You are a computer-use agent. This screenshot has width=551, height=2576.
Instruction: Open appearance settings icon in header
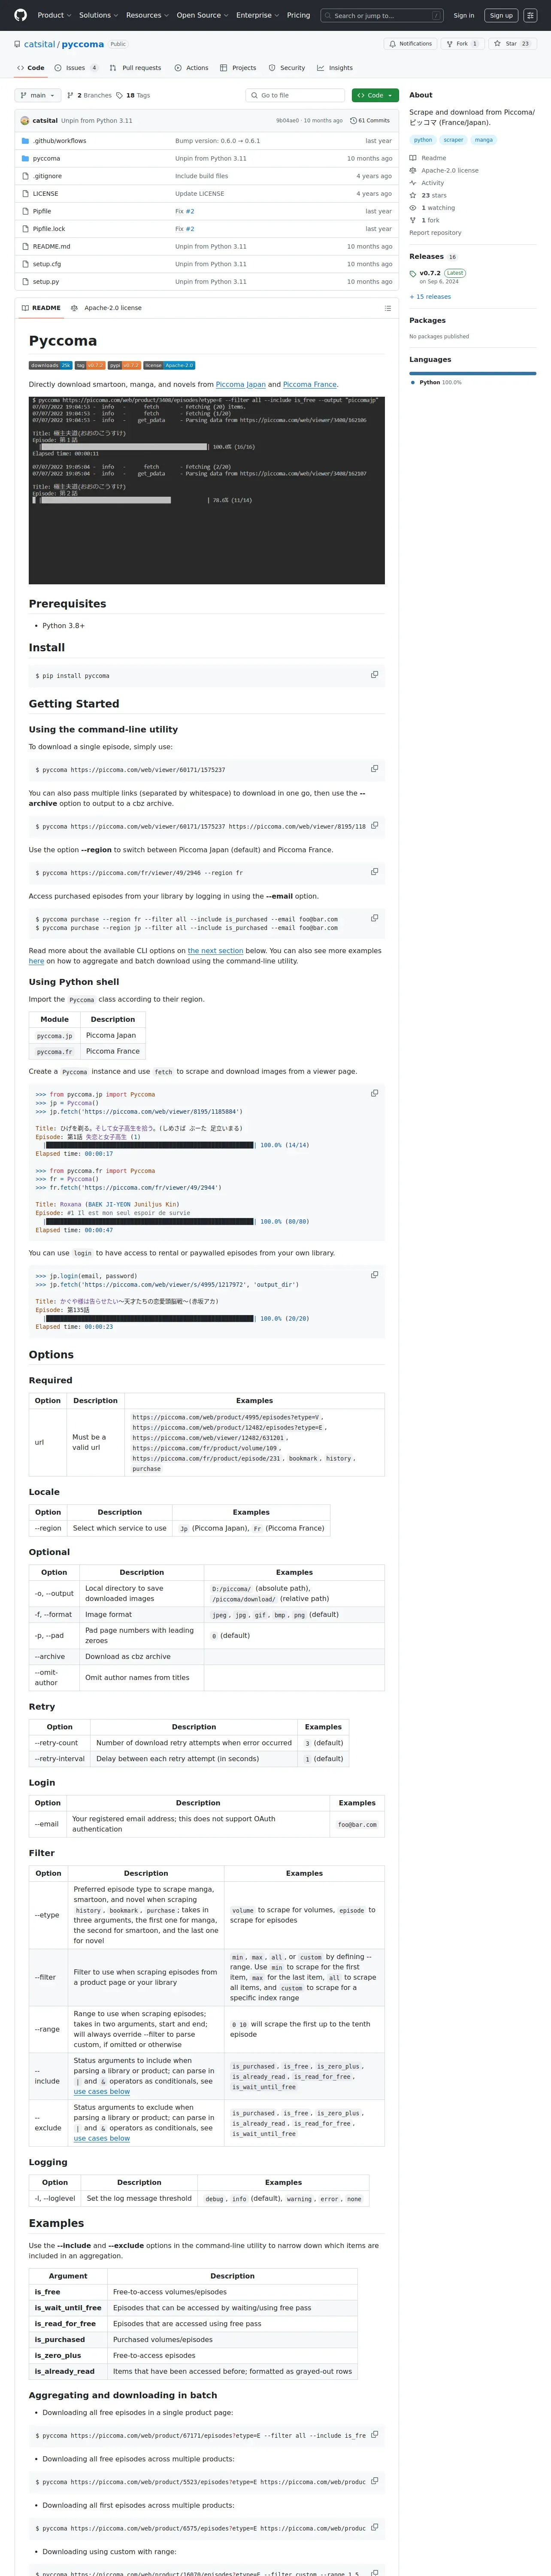pos(530,15)
